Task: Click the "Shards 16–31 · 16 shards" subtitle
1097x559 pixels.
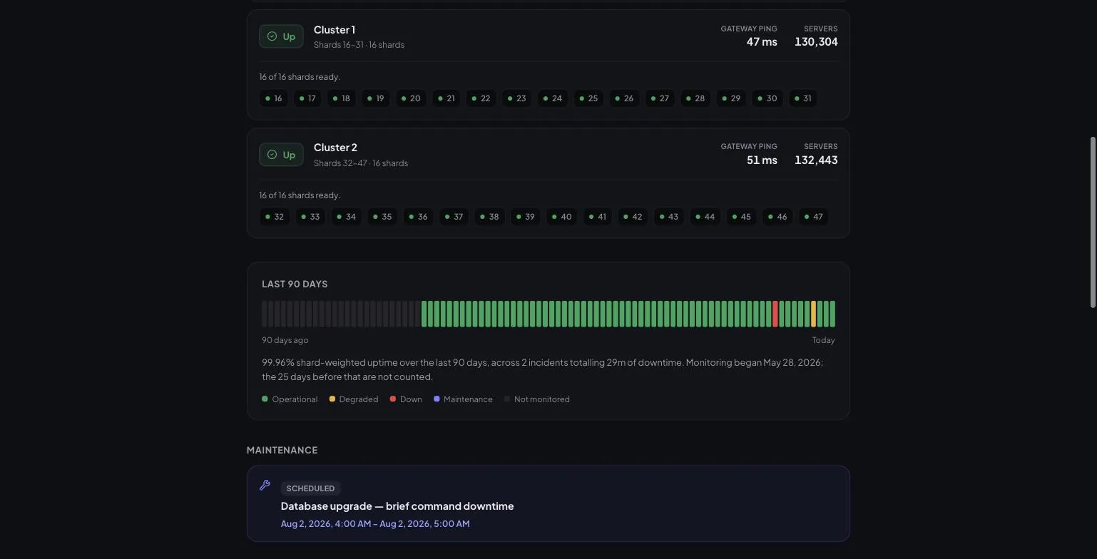Action: pyautogui.click(x=359, y=45)
